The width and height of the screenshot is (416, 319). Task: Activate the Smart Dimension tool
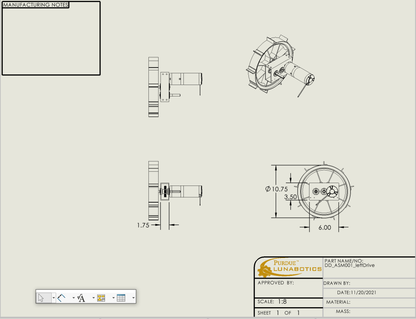(61, 298)
